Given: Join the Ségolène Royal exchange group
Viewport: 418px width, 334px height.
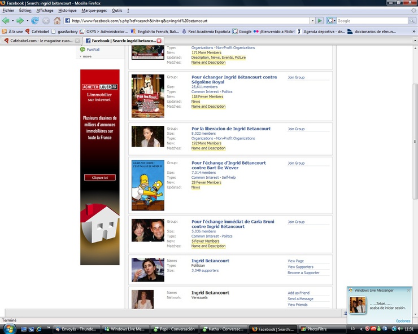Looking at the screenshot, I should (296, 77).
